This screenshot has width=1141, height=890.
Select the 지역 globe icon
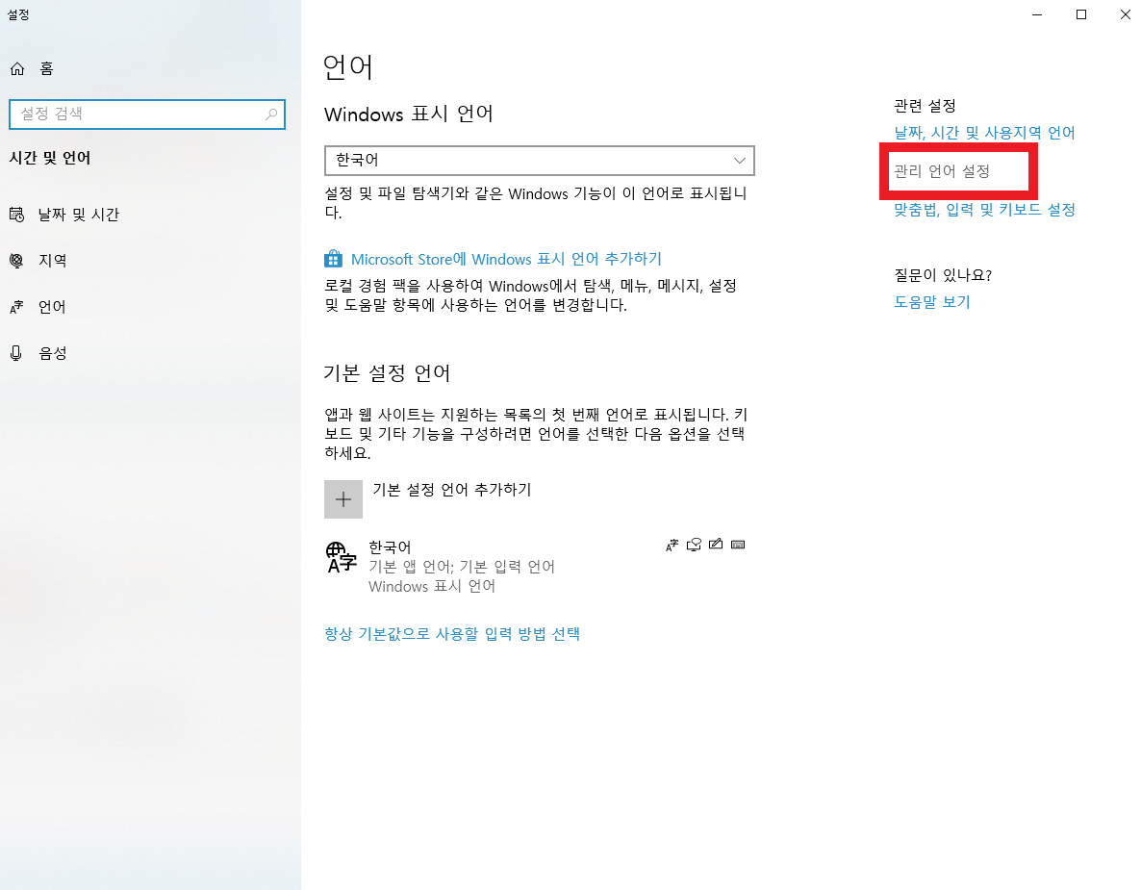(16, 261)
